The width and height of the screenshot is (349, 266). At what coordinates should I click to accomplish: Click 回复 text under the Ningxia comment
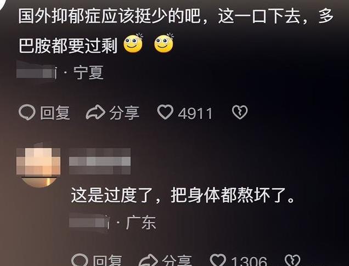coord(55,113)
